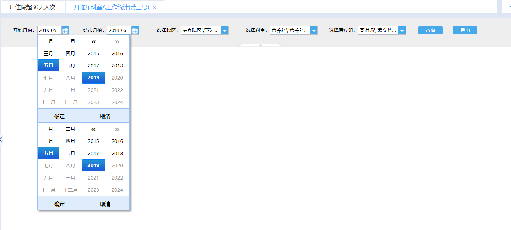Open the calendar icon beside 开始月份
The image size is (511, 230).
pyautogui.click(x=65, y=31)
